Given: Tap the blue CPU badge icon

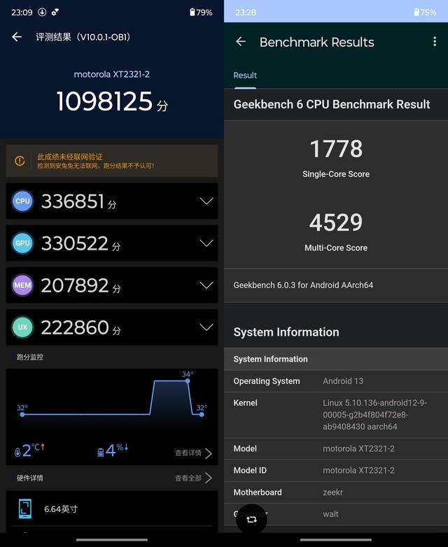Looking at the screenshot, I should tap(22, 201).
